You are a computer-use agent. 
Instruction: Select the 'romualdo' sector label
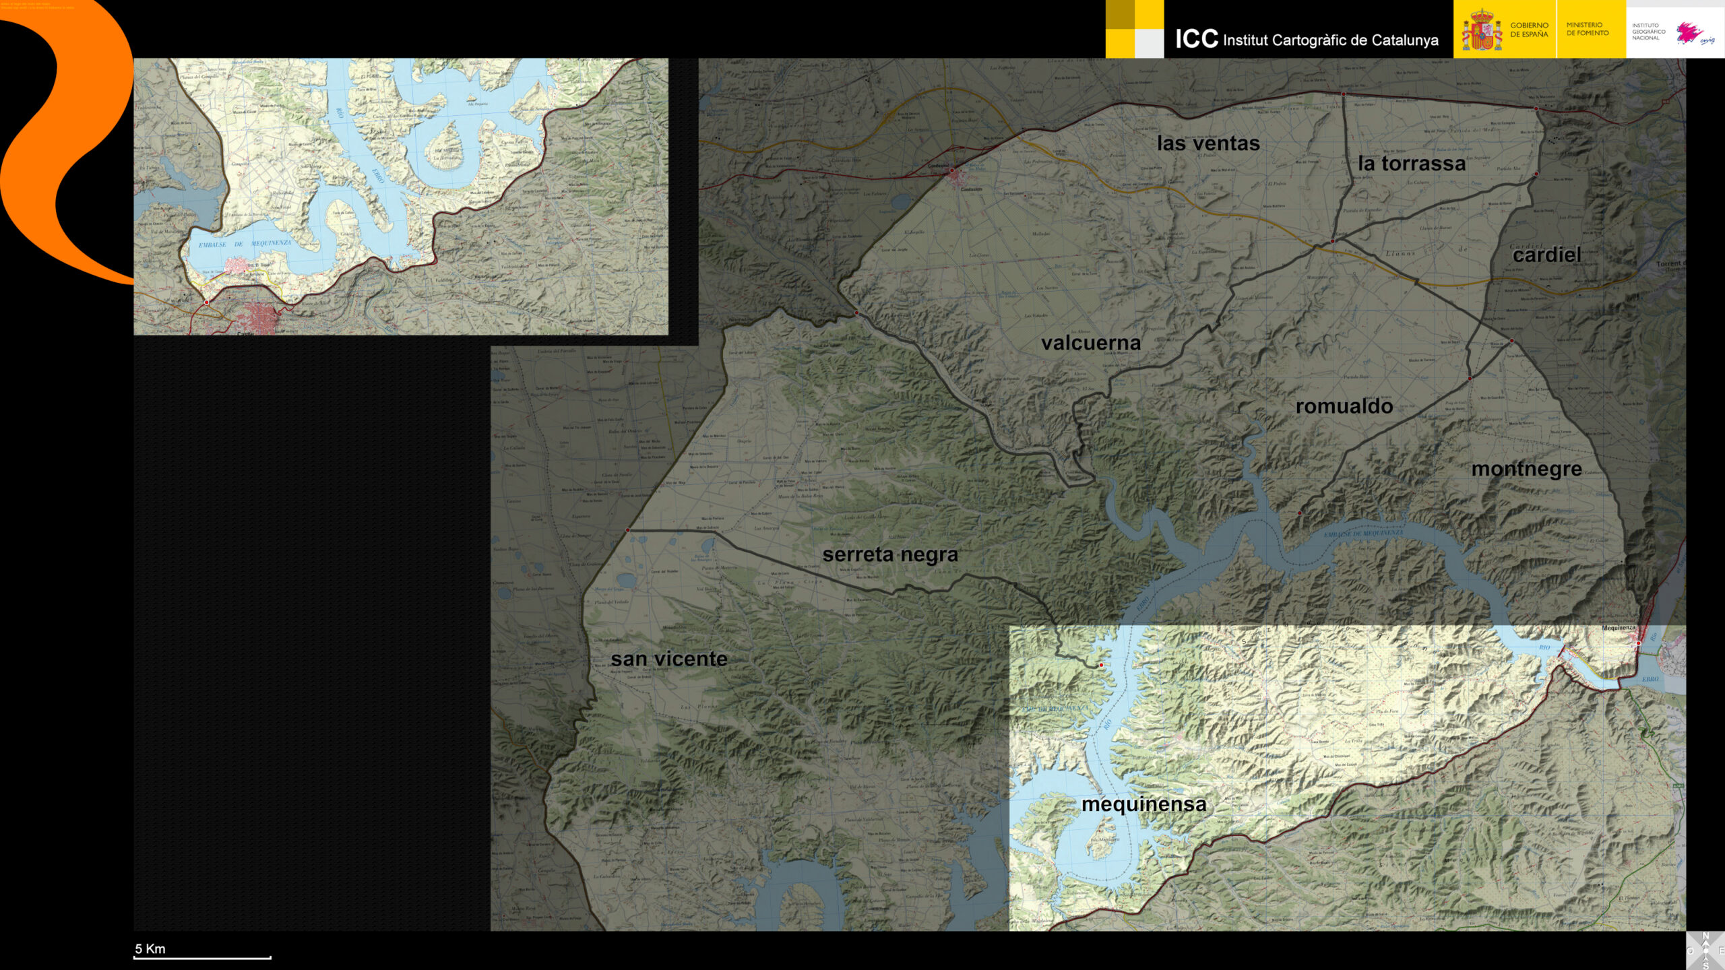1344,406
